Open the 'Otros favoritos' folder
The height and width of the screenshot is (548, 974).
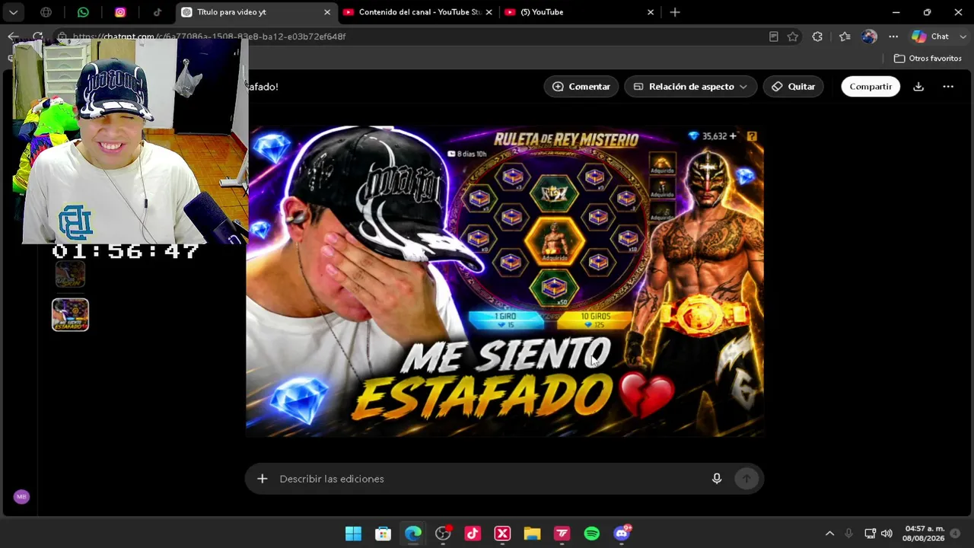click(928, 59)
